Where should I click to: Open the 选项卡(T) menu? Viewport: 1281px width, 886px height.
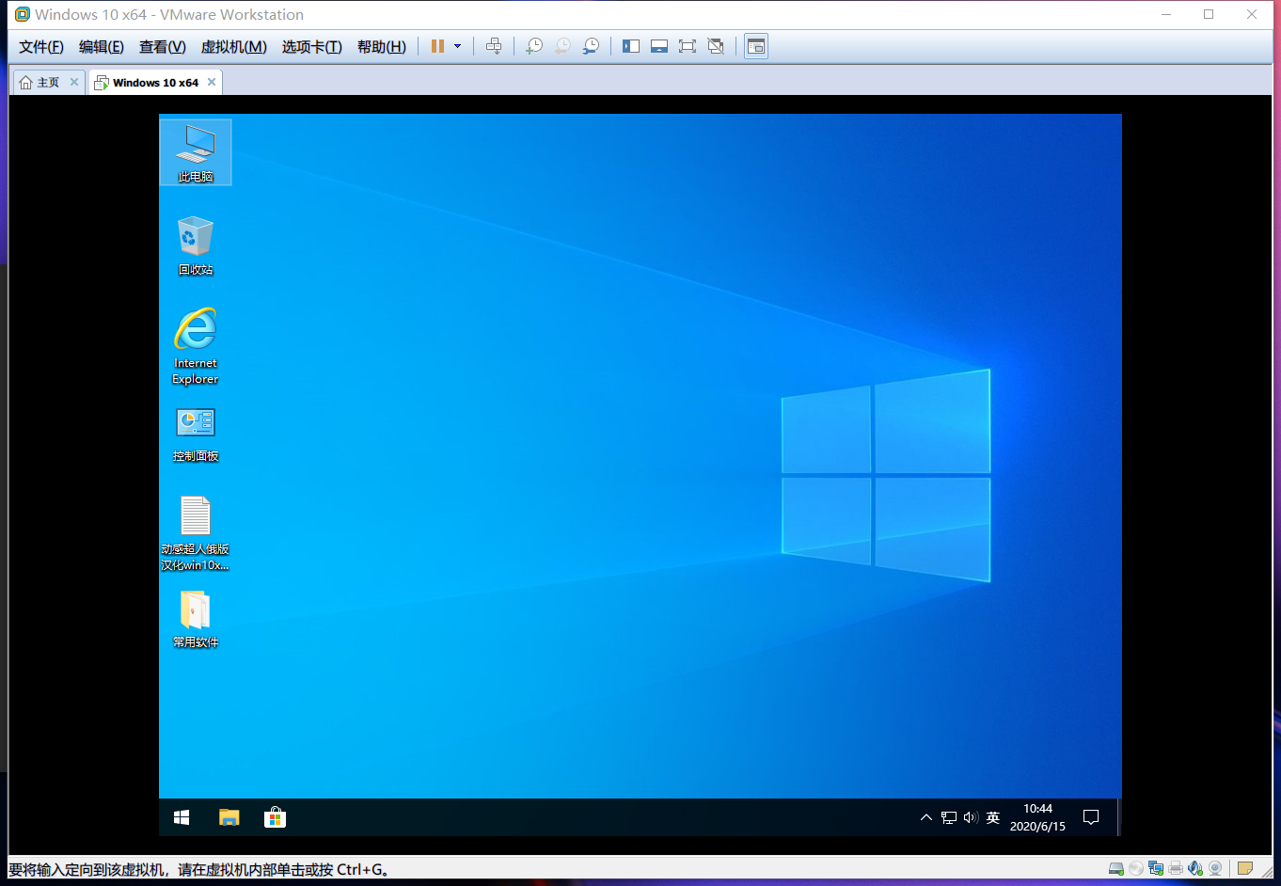click(x=312, y=47)
